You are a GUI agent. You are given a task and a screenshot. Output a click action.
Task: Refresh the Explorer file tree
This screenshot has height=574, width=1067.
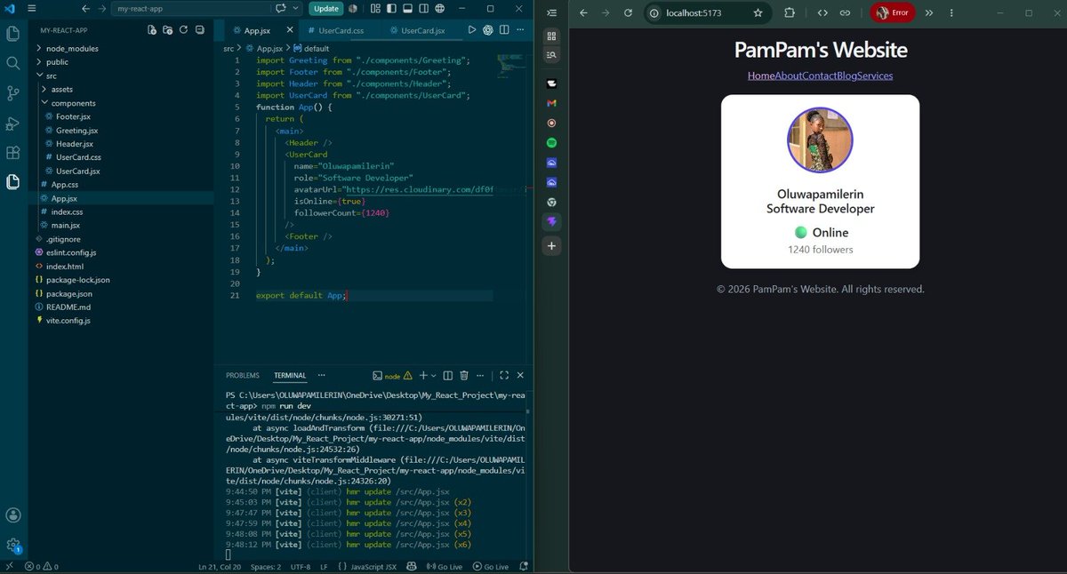click(x=183, y=29)
